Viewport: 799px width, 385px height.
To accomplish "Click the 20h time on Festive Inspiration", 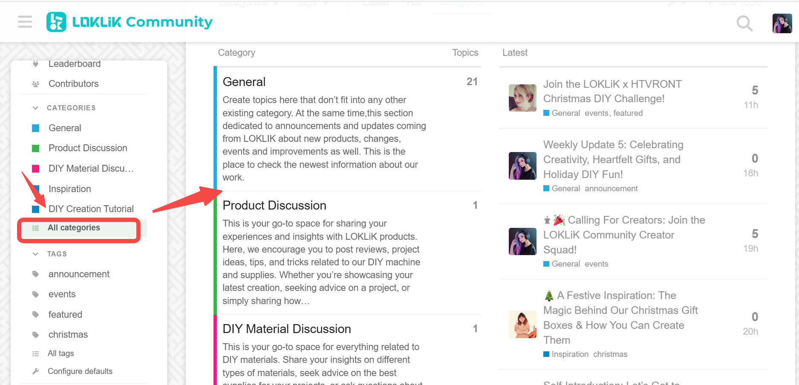I will (750, 332).
